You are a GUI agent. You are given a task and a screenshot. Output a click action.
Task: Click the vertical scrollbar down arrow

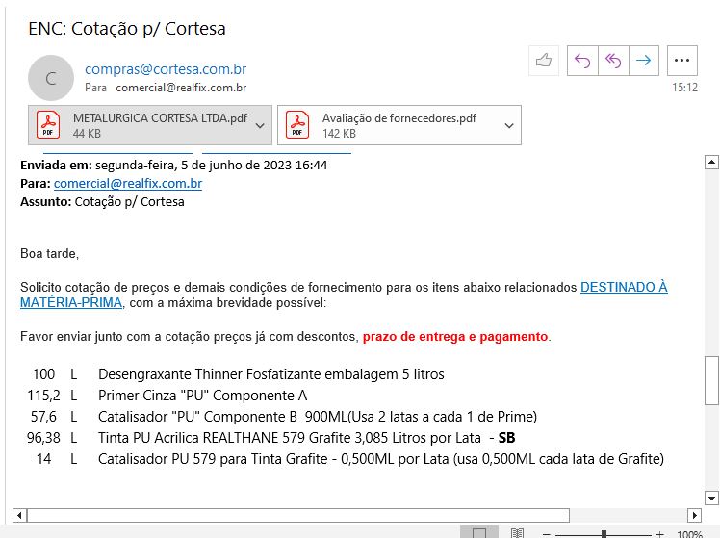pos(711,498)
